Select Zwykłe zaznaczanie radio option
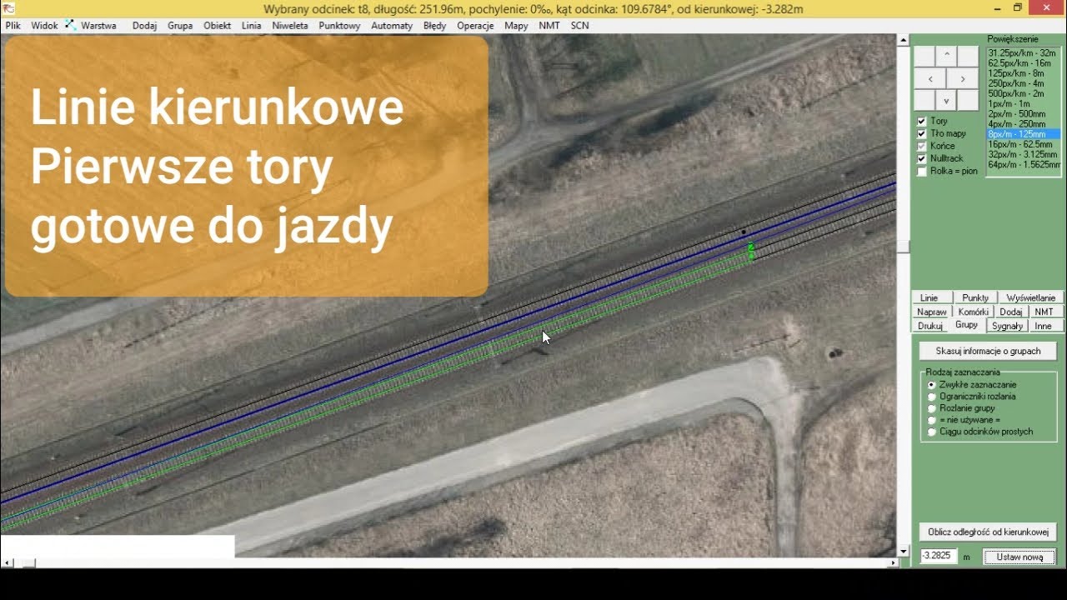The image size is (1067, 600). click(932, 385)
